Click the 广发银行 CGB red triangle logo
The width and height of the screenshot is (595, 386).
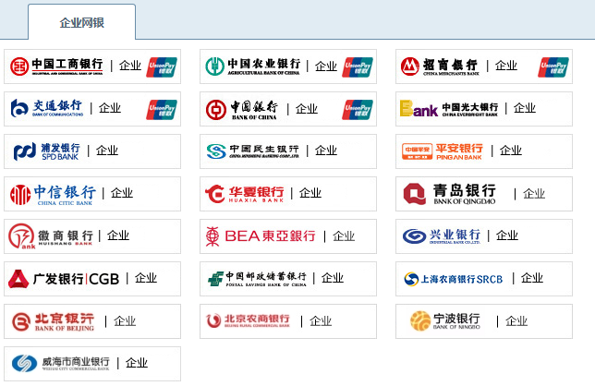(18, 279)
